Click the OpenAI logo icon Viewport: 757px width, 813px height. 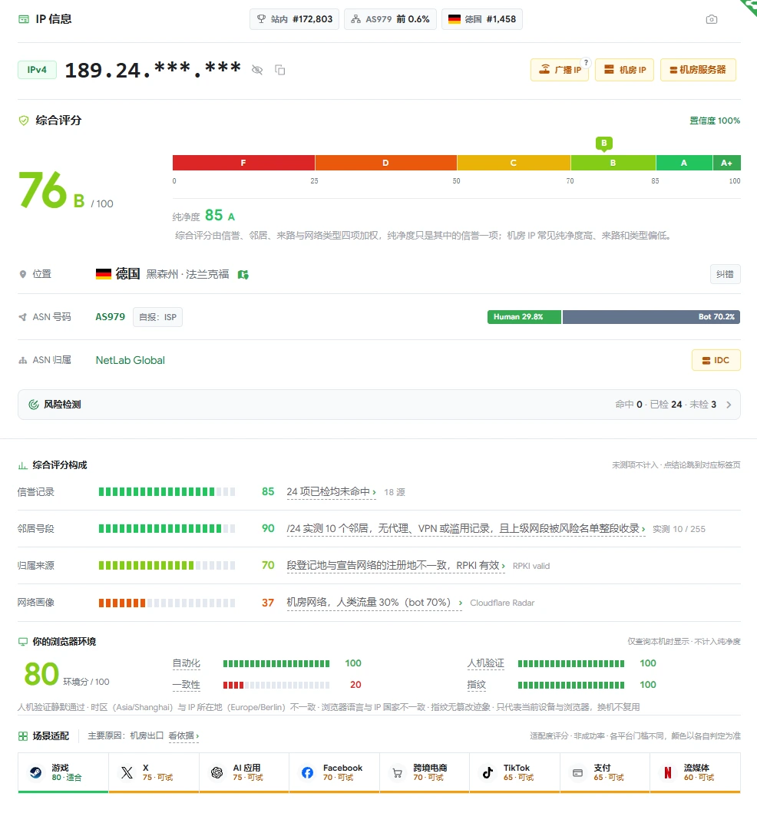click(x=217, y=772)
